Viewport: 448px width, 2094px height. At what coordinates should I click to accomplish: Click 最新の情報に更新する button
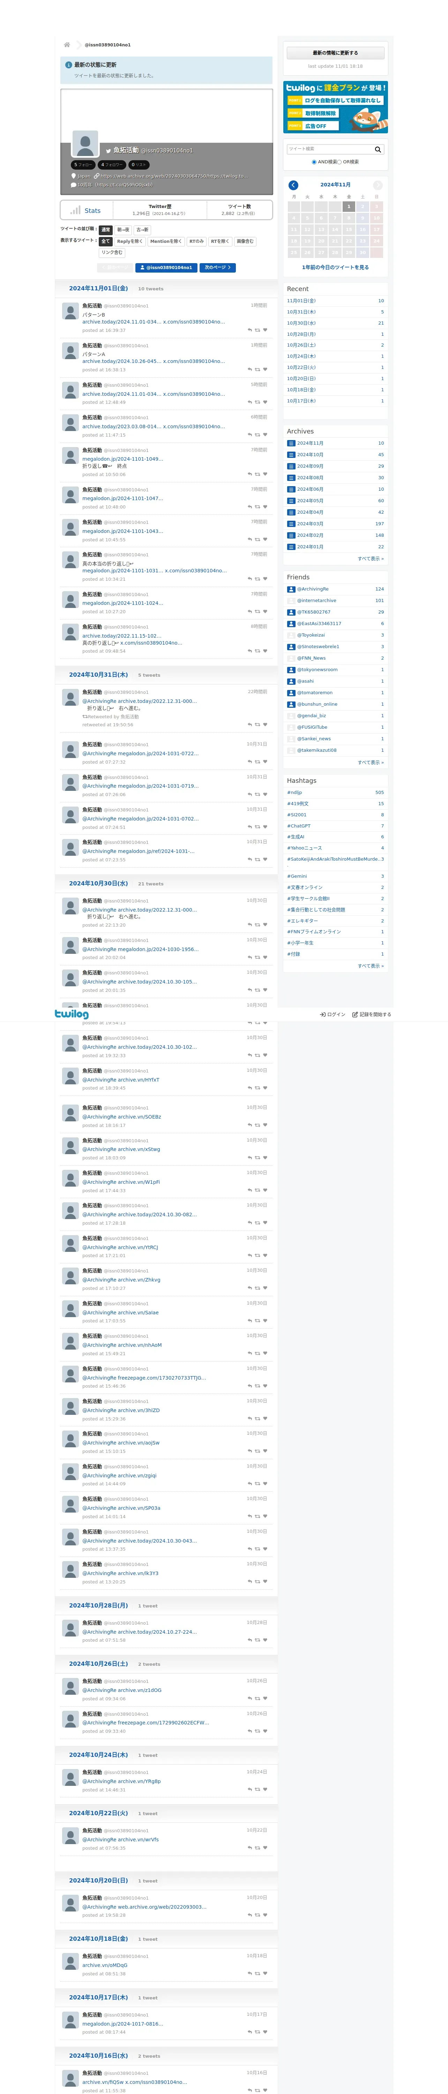[x=335, y=53]
